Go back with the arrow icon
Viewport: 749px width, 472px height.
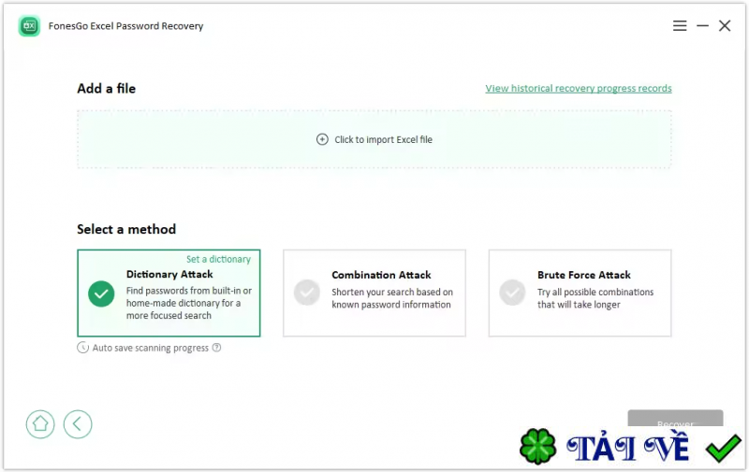click(x=78, y=423)
